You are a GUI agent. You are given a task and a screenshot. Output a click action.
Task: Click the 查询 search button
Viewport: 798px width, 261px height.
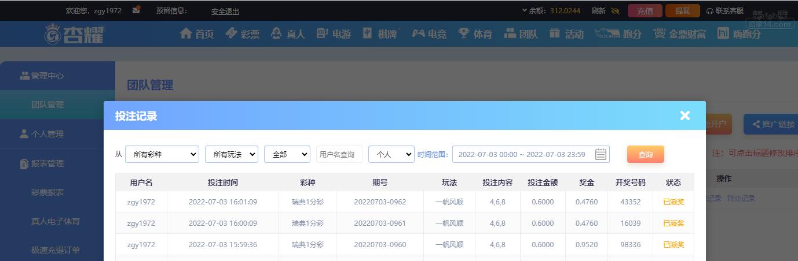coord(645,154)
